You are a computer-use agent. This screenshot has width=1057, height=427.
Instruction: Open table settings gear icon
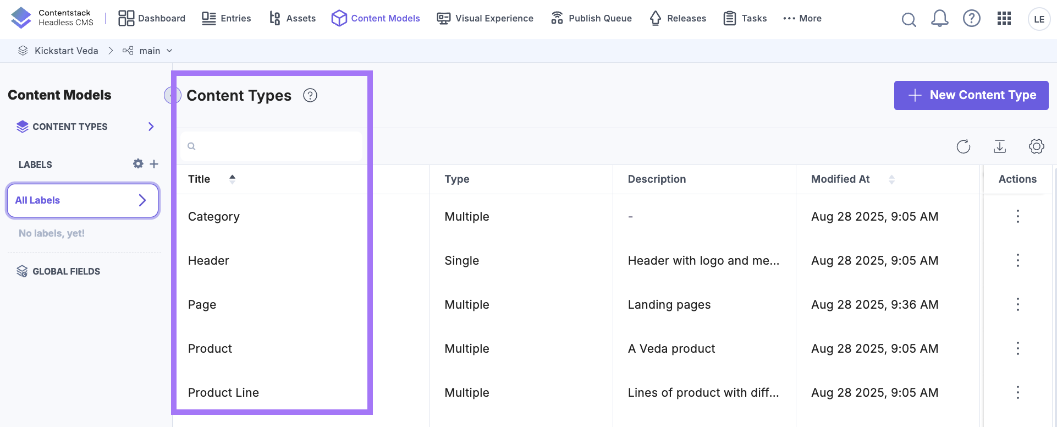[1037, 146]
